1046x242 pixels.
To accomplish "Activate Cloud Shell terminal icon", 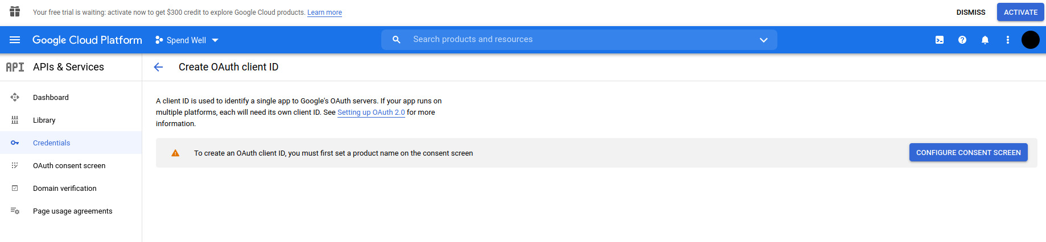I will [x=940, y=40].
